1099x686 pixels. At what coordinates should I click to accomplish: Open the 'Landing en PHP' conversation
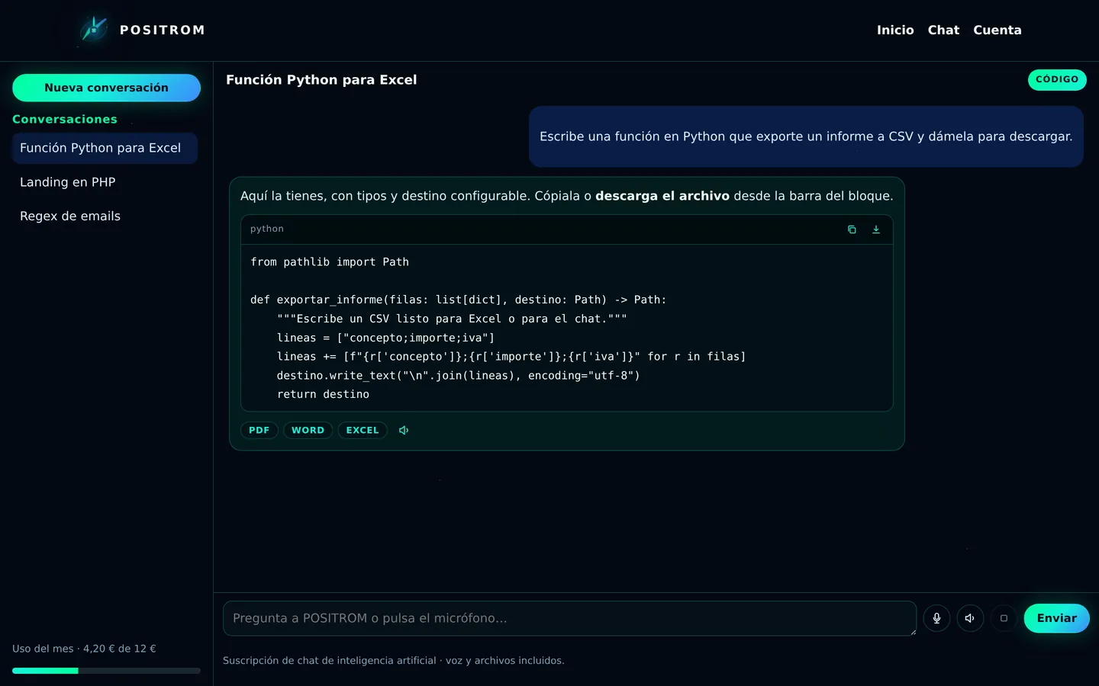(x=105, y=182)
